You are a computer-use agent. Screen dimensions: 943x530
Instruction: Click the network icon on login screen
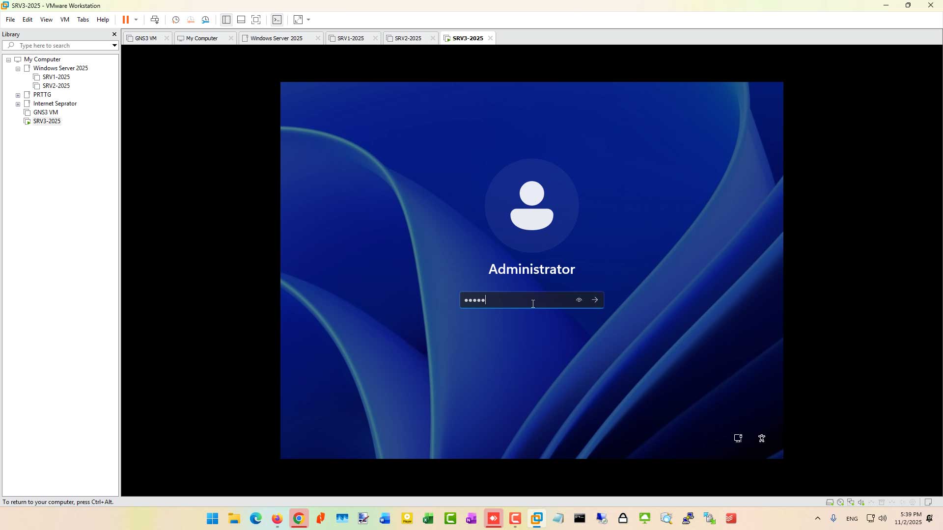pos(738,439)
